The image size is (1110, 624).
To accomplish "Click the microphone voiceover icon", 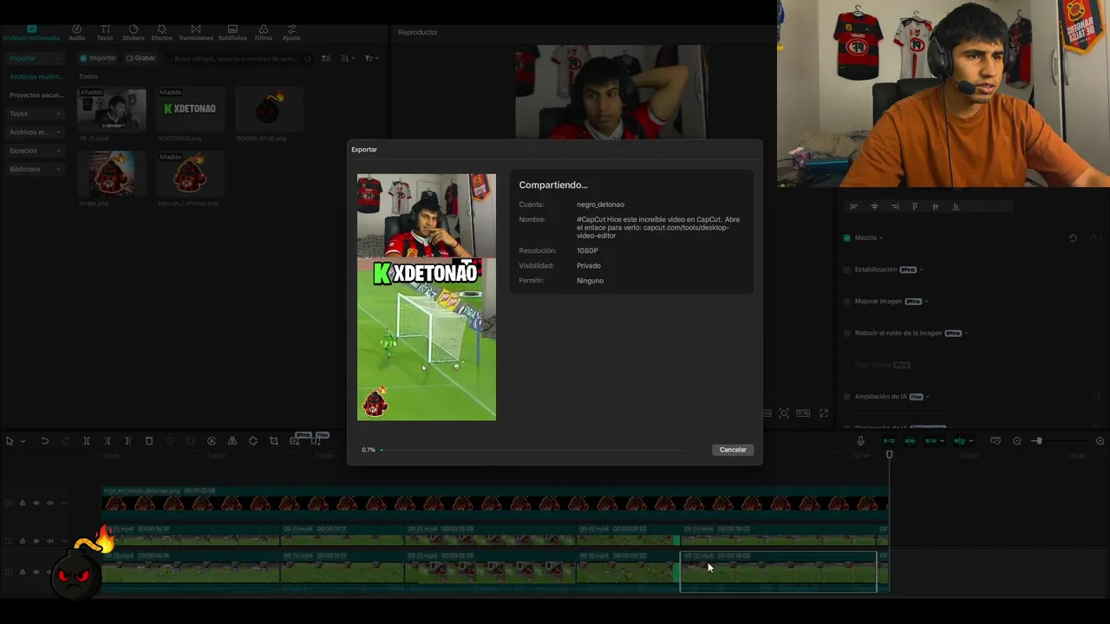I will [860, 441].
